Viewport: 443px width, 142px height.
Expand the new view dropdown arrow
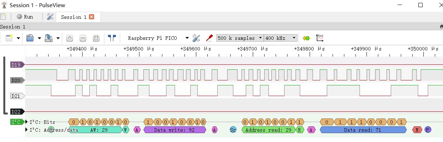[x=18, y=38]
